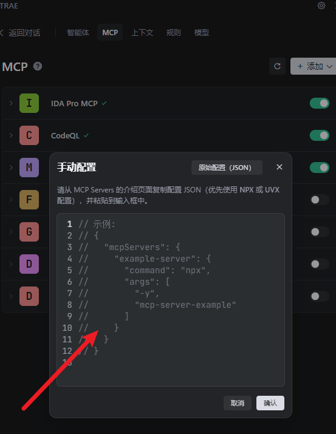Screen dimensions: 336x434
Task: Close the manual configuration dialog
Action: pos(279,167)
